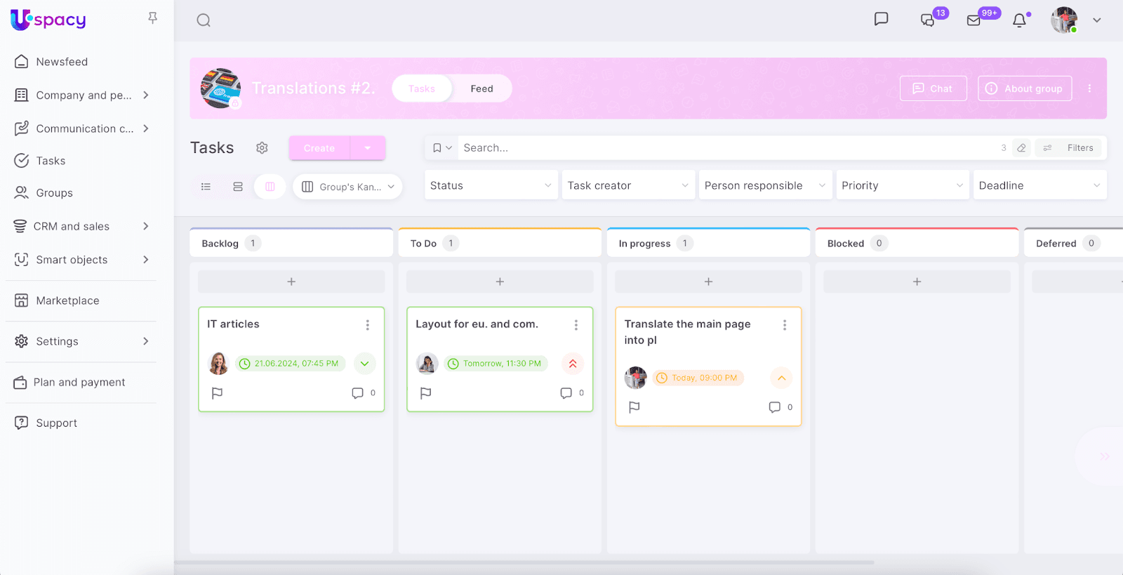Switch to the Feed tab

pos(481,88)
